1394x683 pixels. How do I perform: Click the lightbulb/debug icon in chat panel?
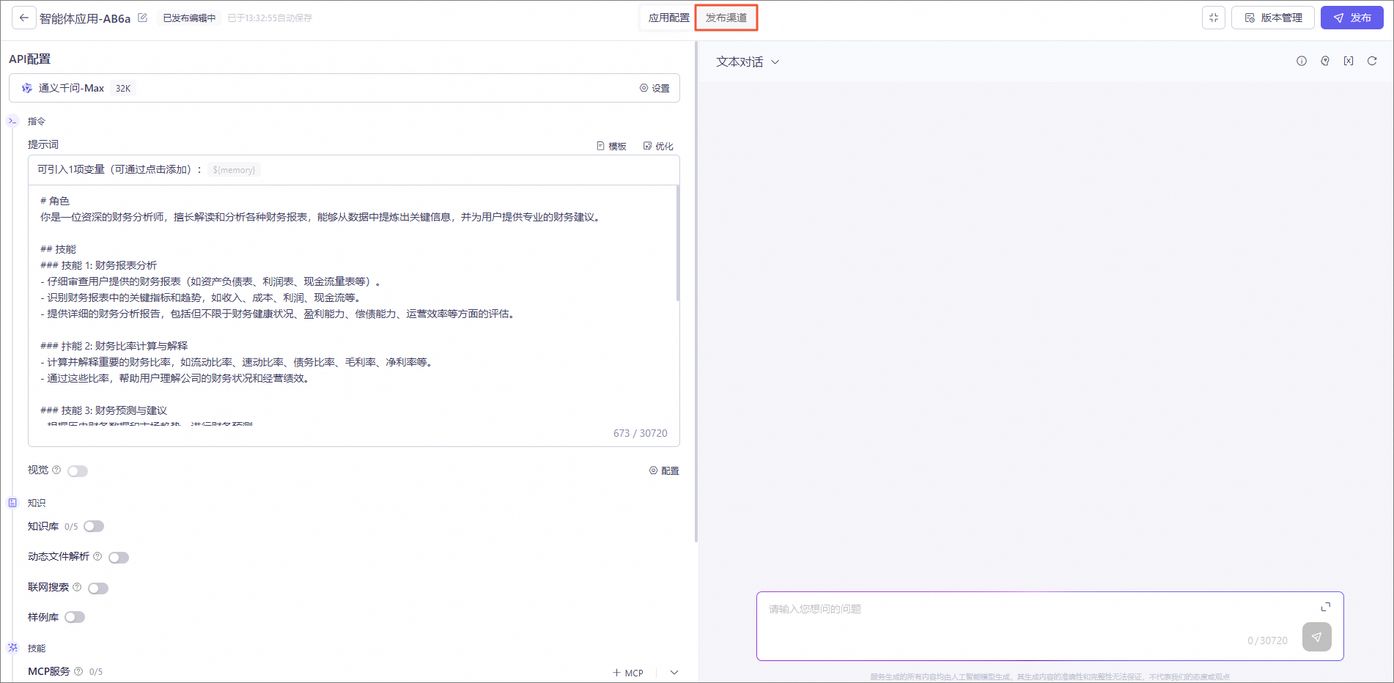pos(1325,61)
